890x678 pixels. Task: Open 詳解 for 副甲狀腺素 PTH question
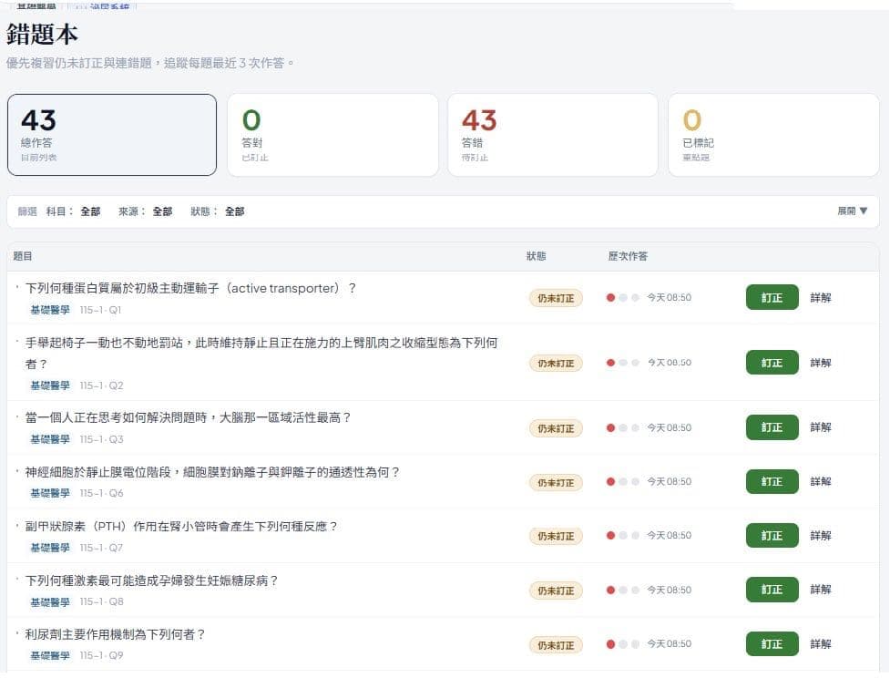point(820,536)
